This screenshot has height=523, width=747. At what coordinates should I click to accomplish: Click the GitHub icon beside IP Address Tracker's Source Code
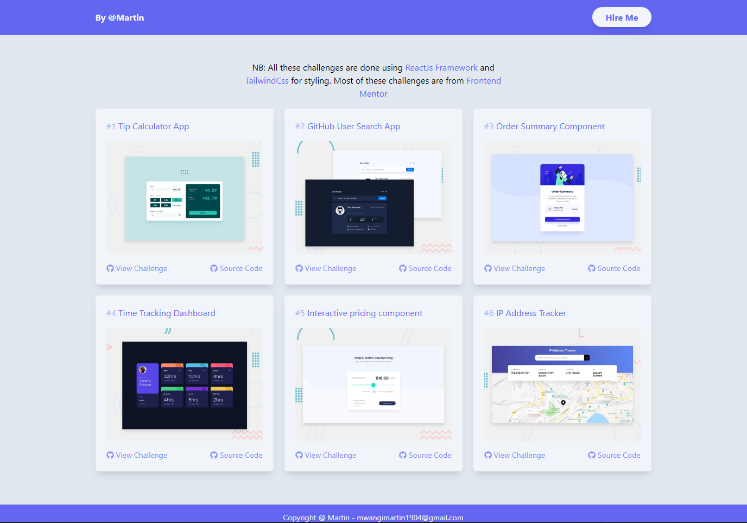[591, 455]
